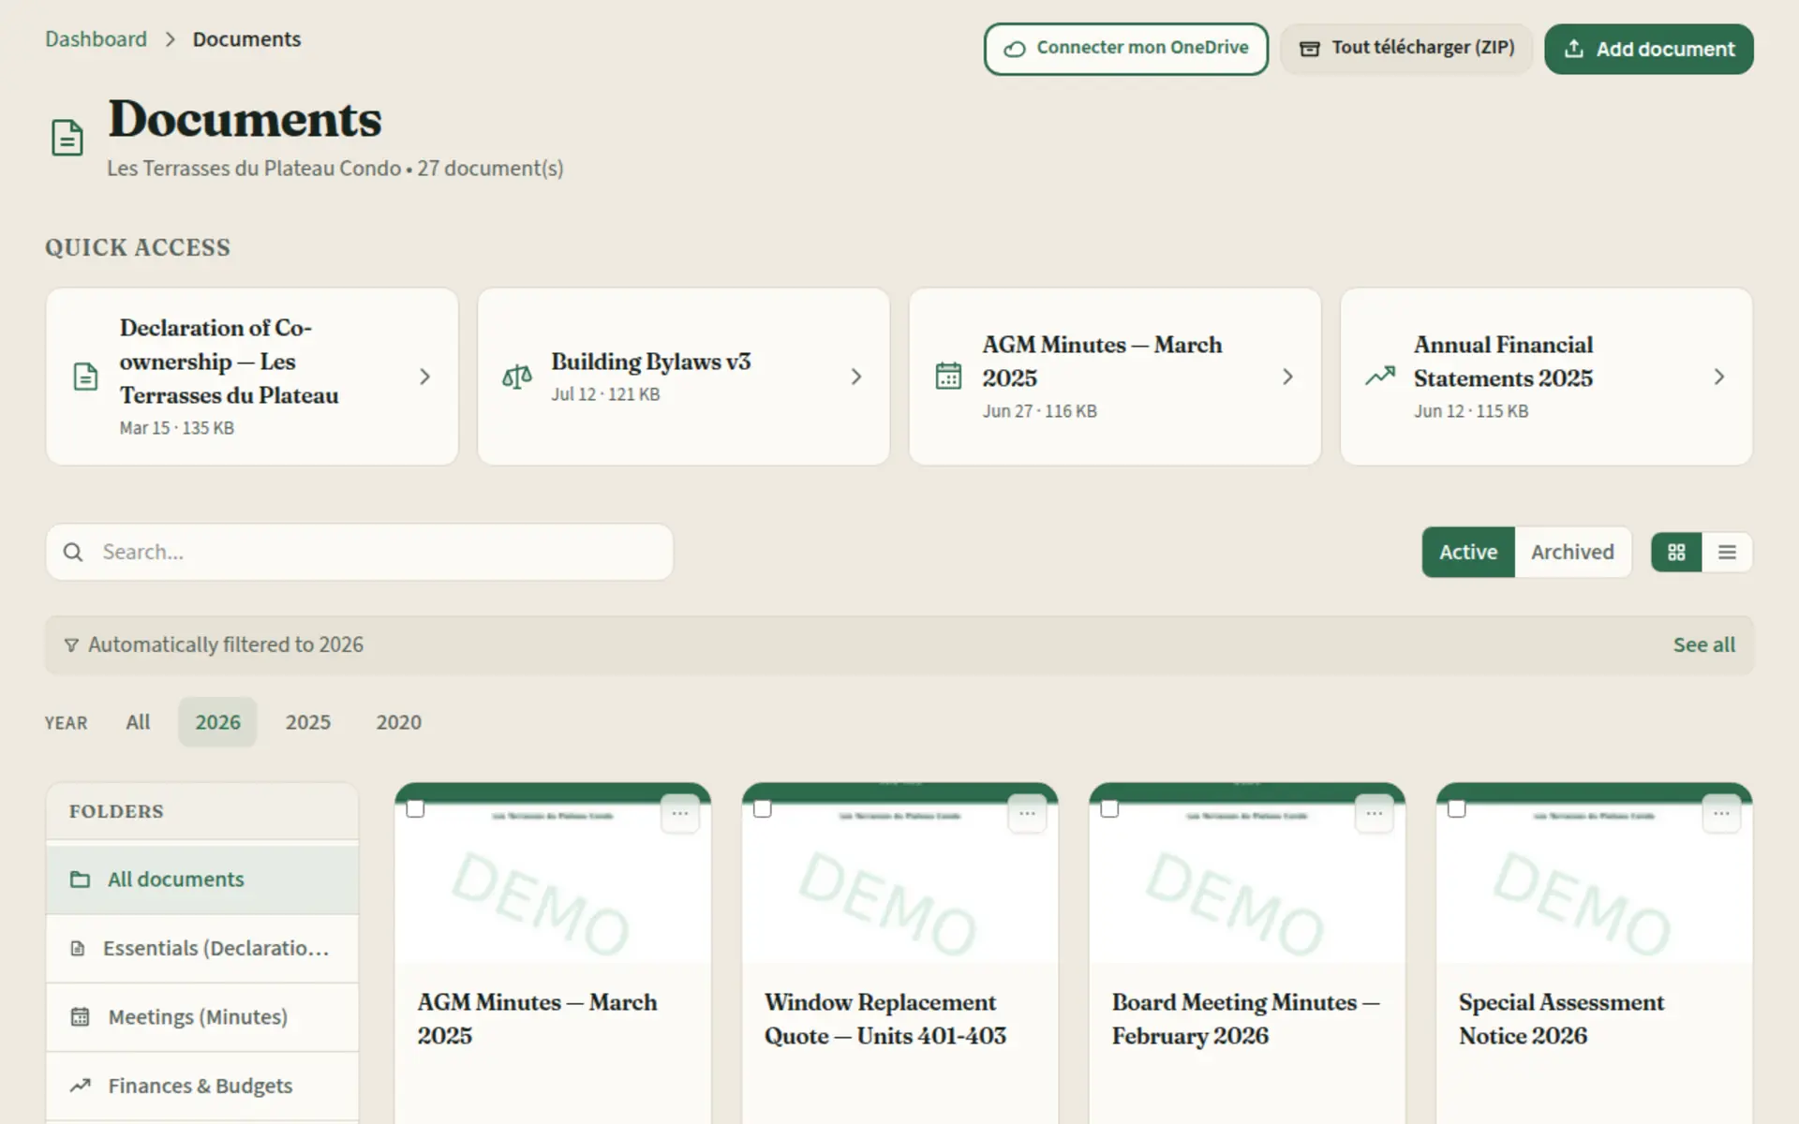Select checkbox on Board Meeting Minutes February 2026
Image resolution: width=1799 pixels, height=1124 pixels.
pos(1110,808)
